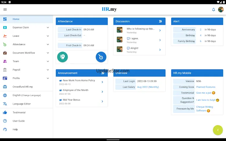
Task: Click avatar beside 'Who is following up this'
Action: (120, 30)
